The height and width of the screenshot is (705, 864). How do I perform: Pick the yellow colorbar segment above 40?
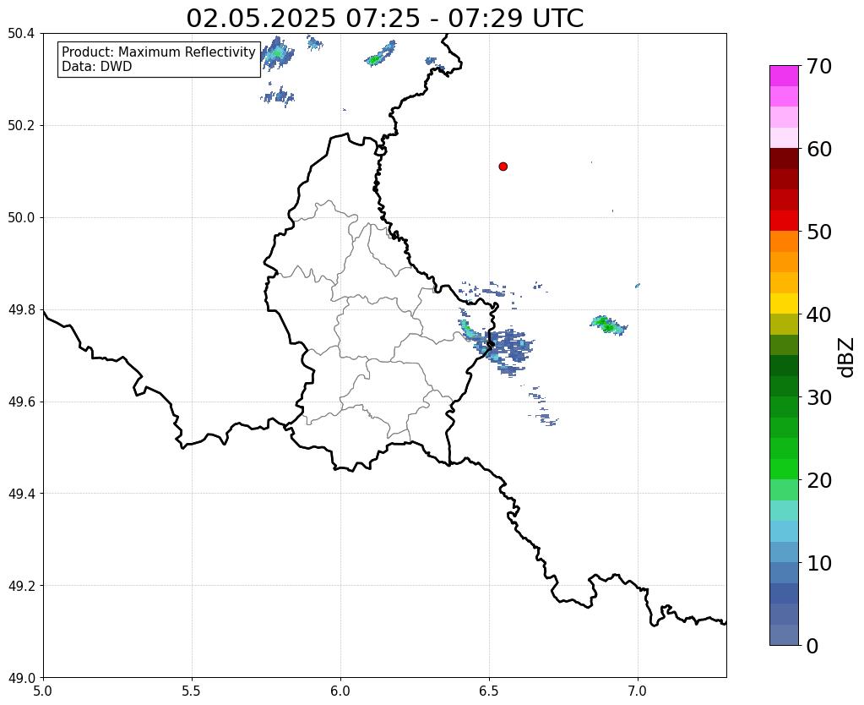(784, 303)
